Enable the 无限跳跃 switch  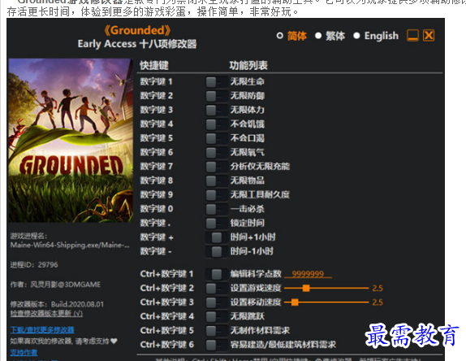click(x=216, y=316)
